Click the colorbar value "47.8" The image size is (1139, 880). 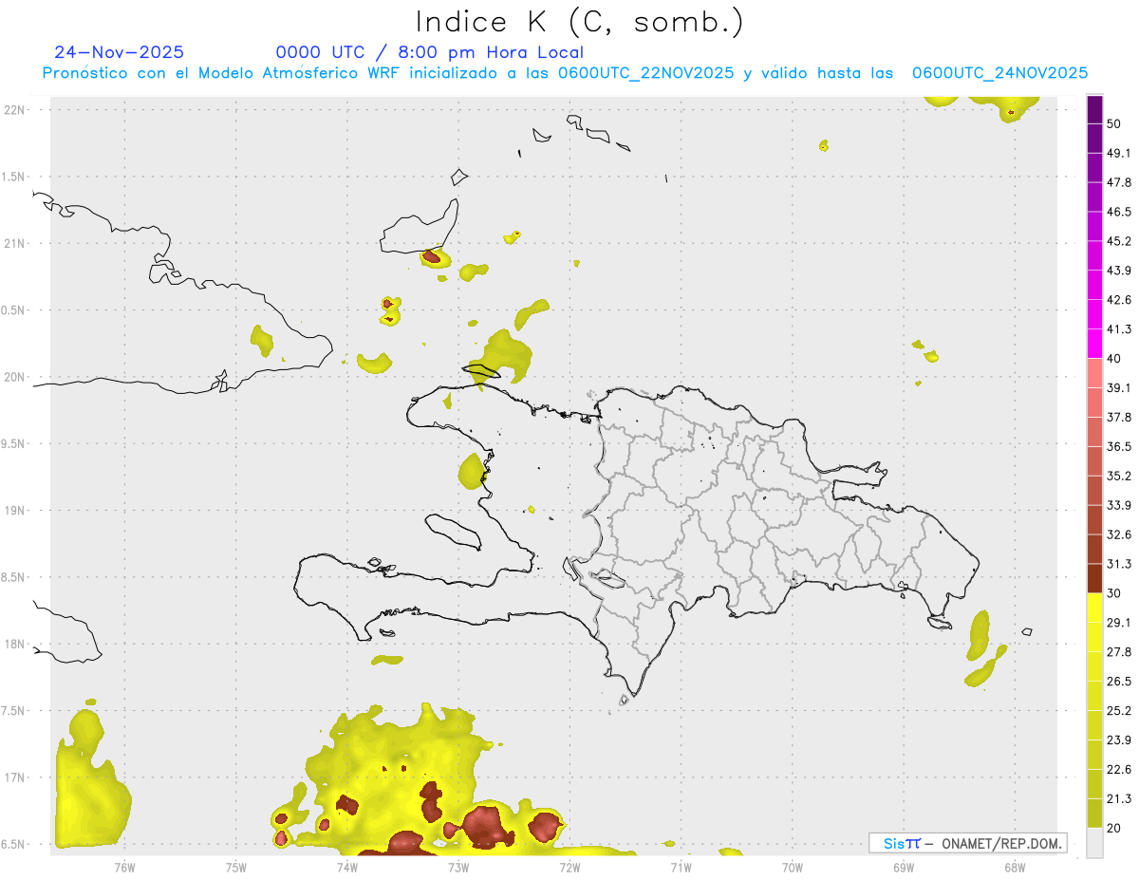click(x=1119, y=182)
